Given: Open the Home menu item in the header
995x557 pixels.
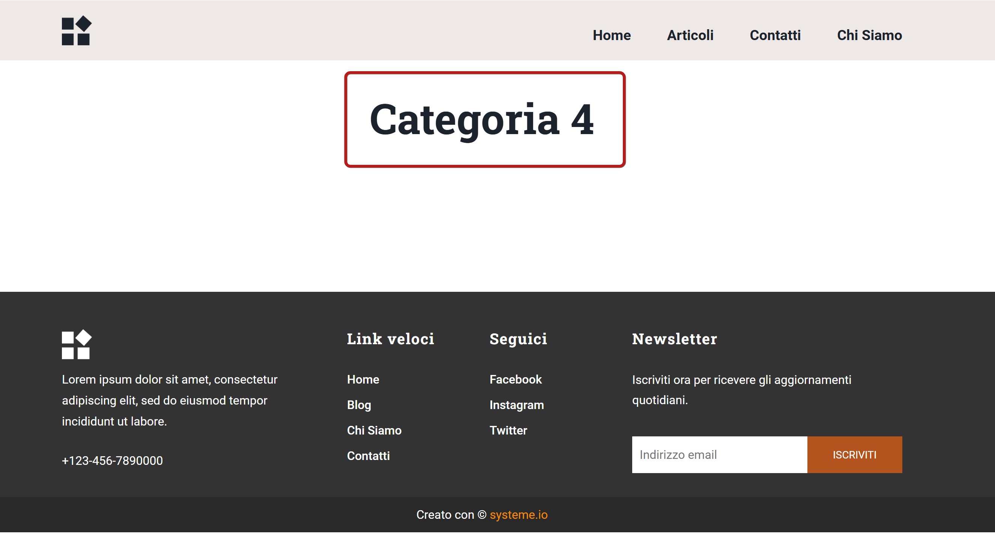Looking at the screenshot, I should tap(612, 35).
